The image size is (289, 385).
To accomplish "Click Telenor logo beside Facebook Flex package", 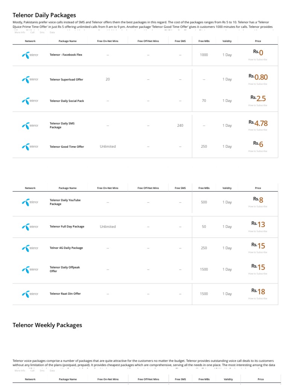I will (x=30, y=55).
